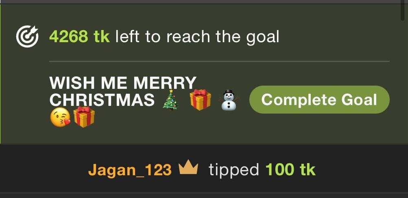The image size is (408, 198).
Task: Click the gold crown icon beside Jagan_123
Action: 189,168
